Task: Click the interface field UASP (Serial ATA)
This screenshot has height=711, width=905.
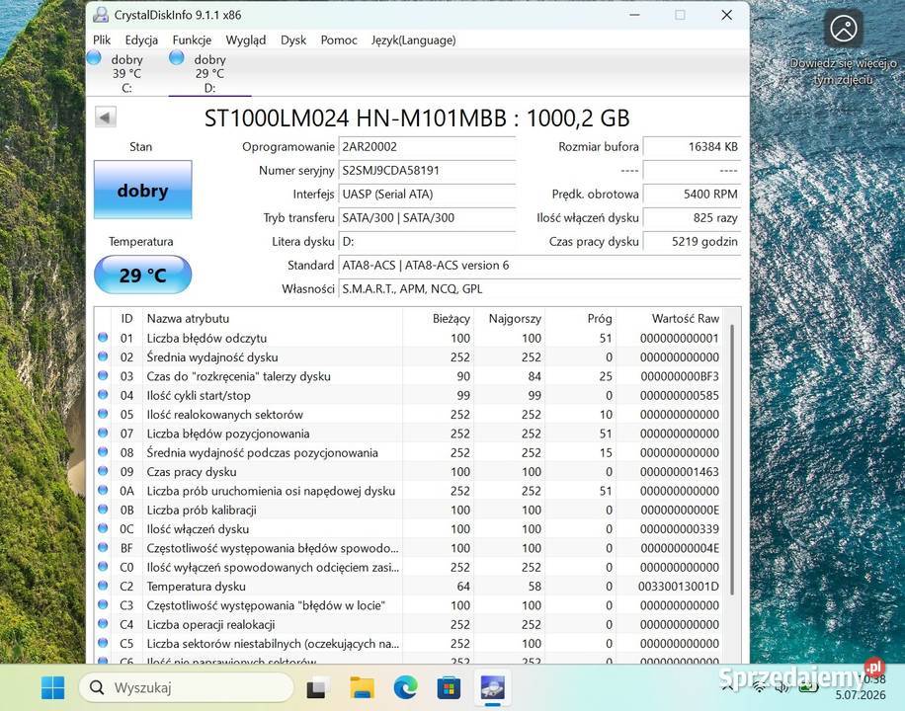Action: [x=427, y=194]
